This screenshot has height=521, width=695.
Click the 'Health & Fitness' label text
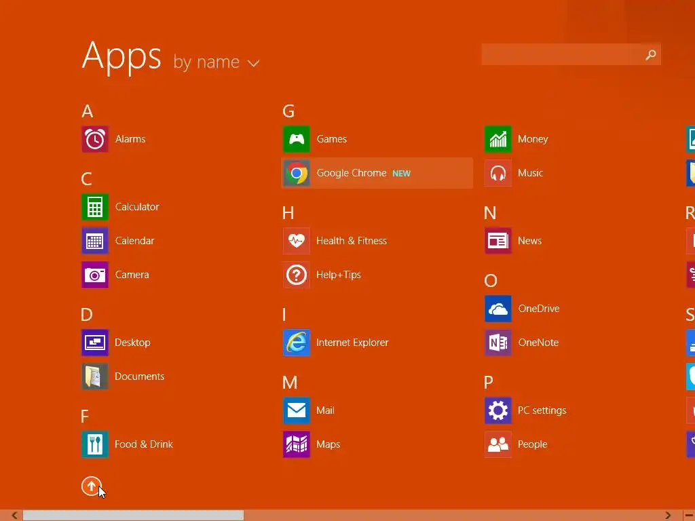point(352,241)
